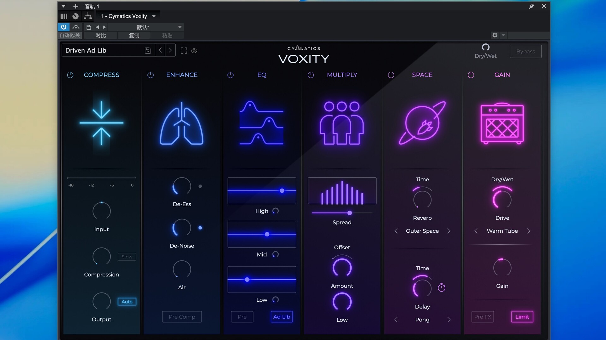Image resolution: width=606 pixels, height=340 pixels.
Task: Click the 复制 copy button
Action: pos(134,35)
